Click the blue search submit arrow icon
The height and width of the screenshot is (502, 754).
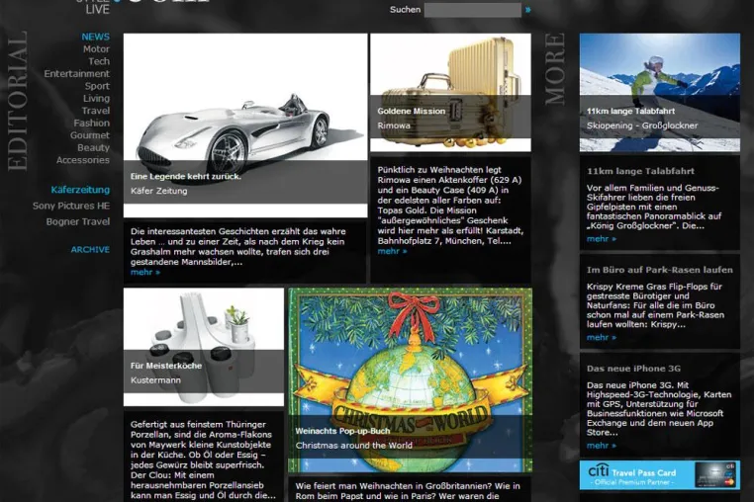pos(528,10)
